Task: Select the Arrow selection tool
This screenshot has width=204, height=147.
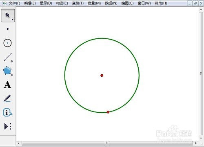Action: [x=8, y=16]
